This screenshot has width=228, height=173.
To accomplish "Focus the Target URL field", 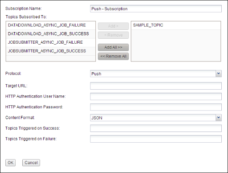I will click(156, 86).
